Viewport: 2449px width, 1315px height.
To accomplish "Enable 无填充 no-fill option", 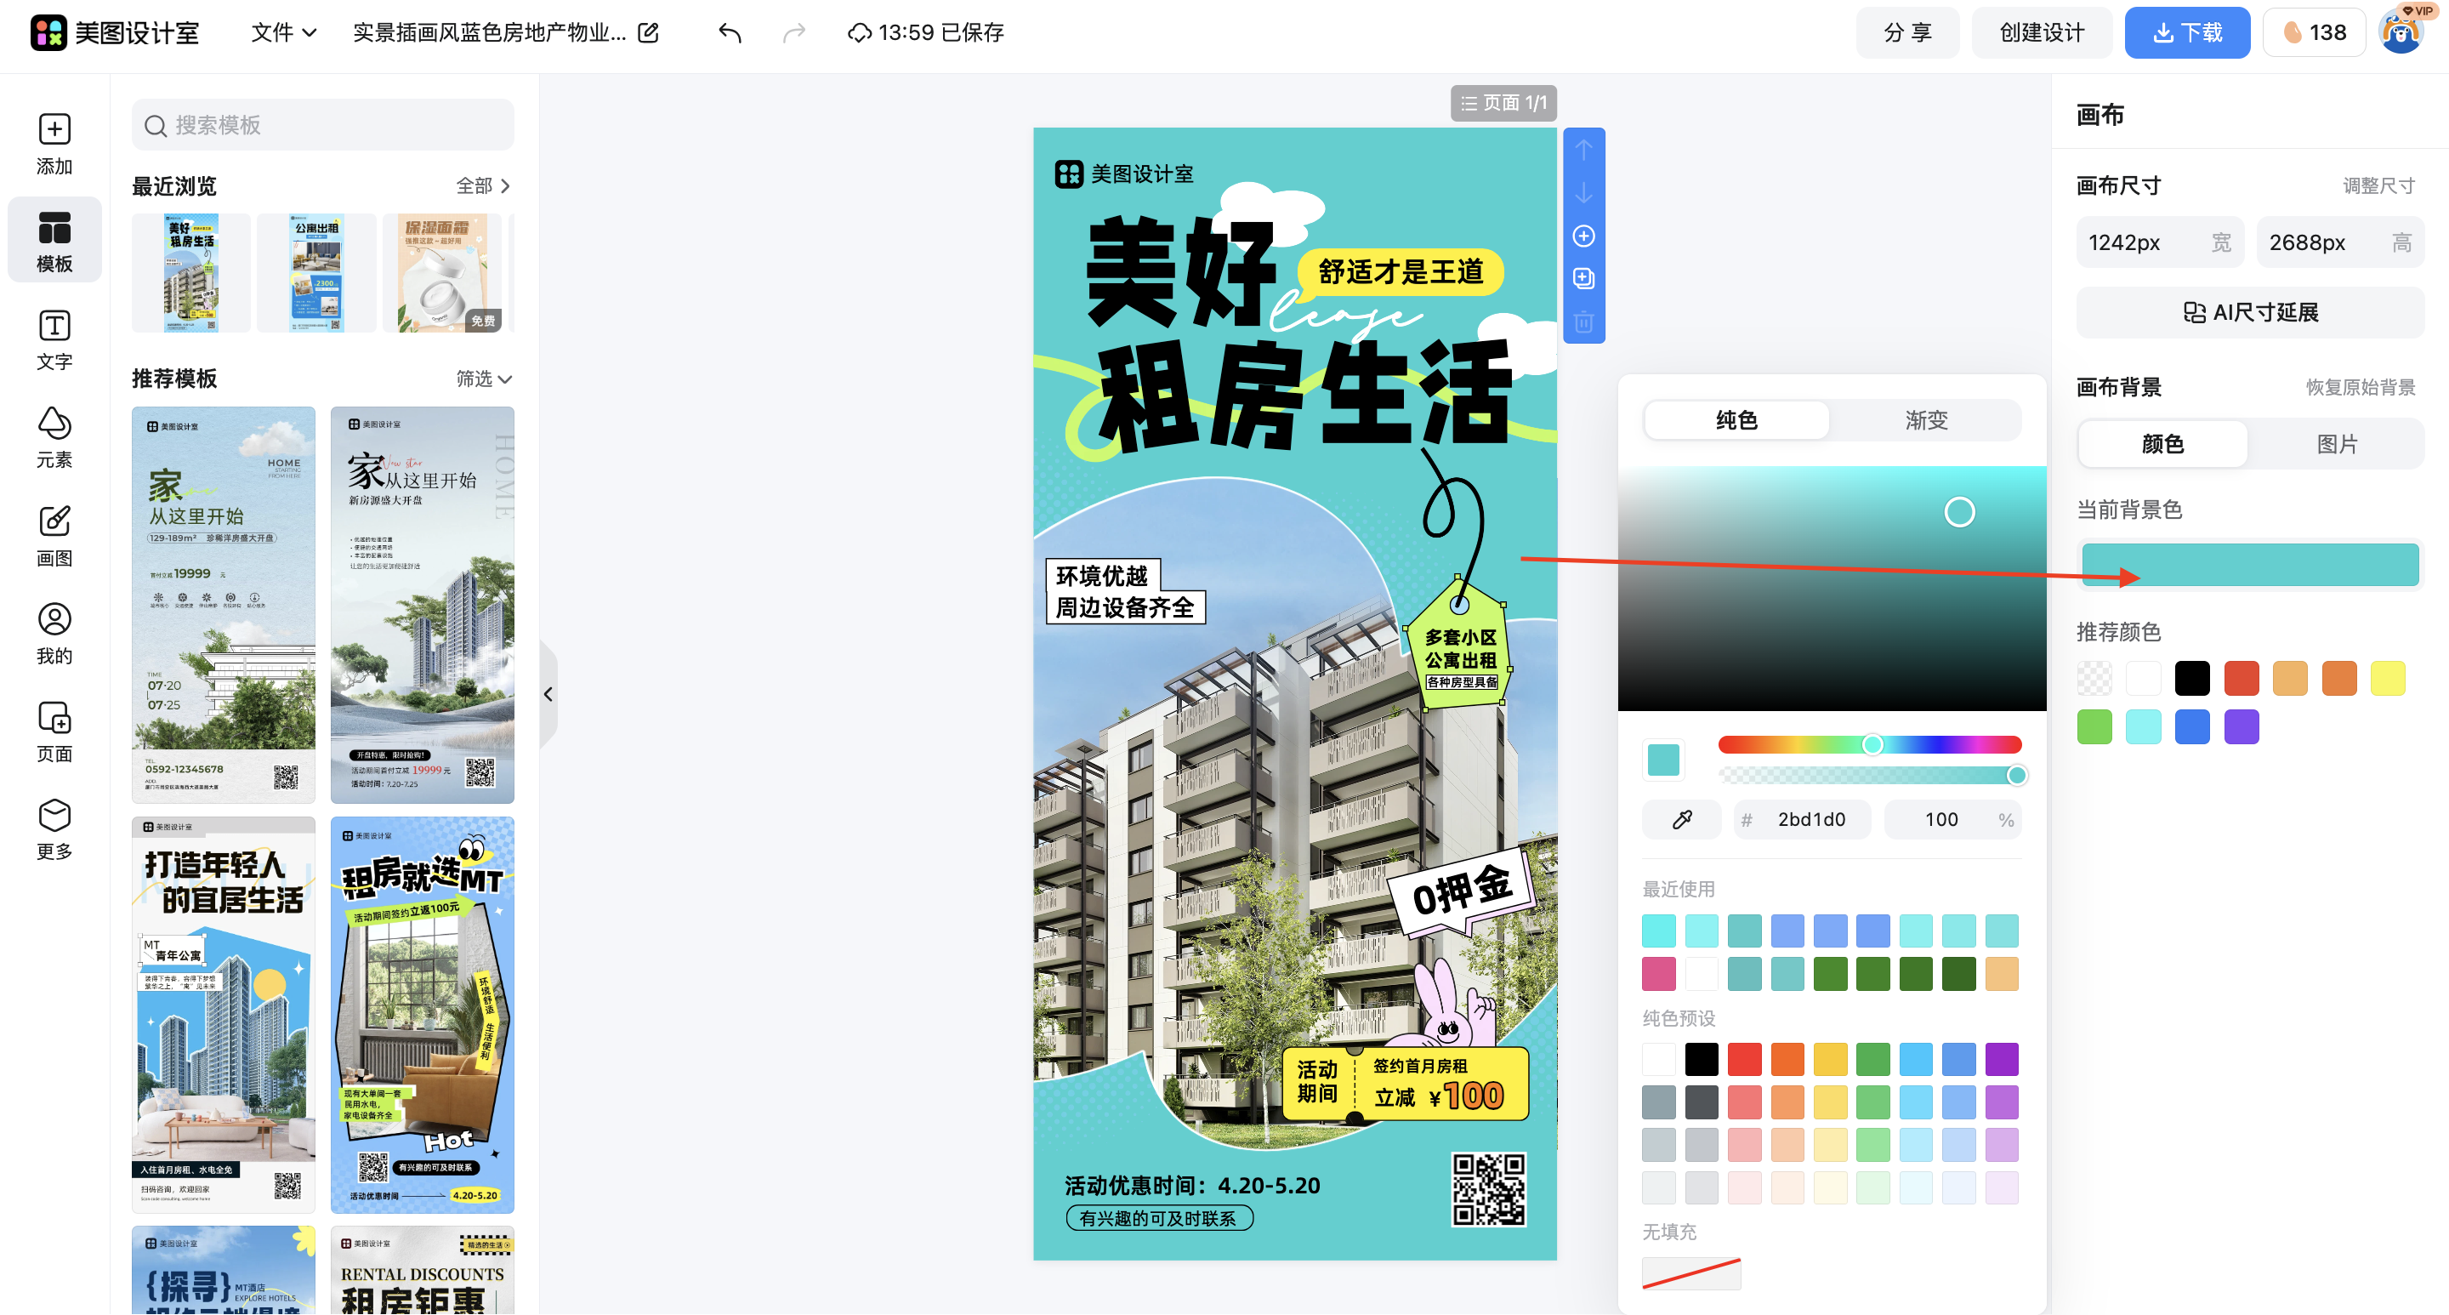I will (x=1691, y=1273).
